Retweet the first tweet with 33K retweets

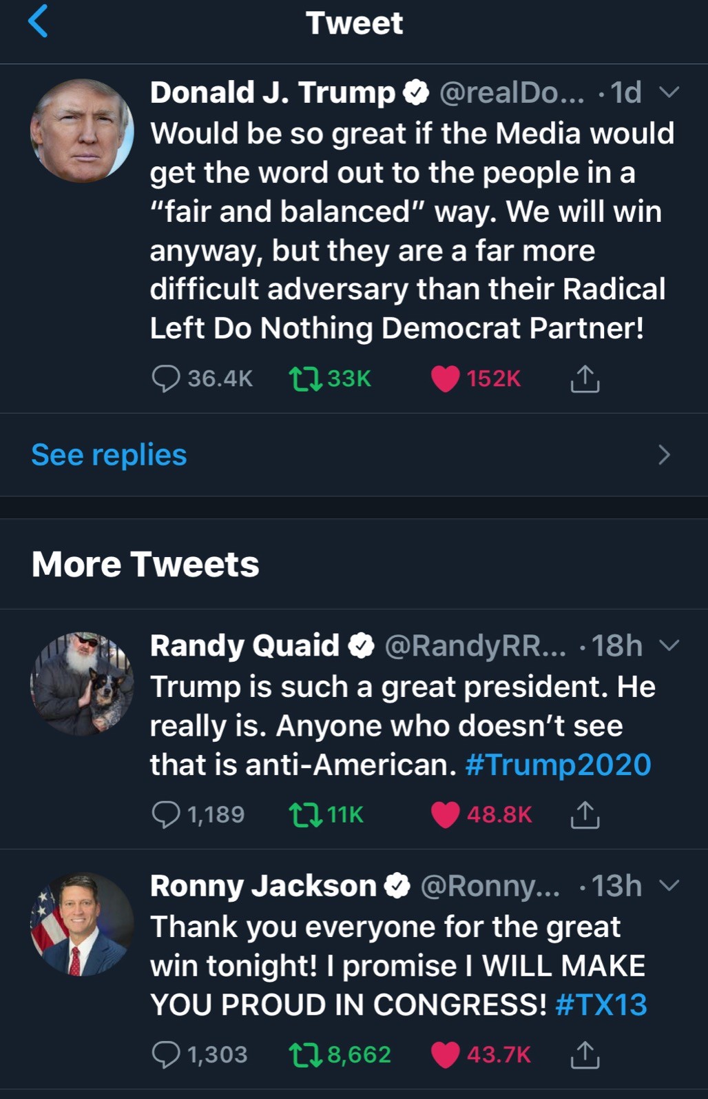306,379
